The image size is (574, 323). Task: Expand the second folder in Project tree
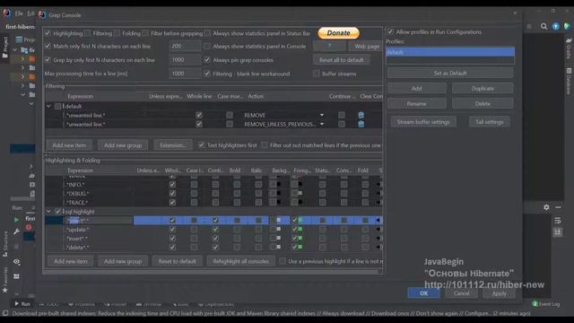22,68
